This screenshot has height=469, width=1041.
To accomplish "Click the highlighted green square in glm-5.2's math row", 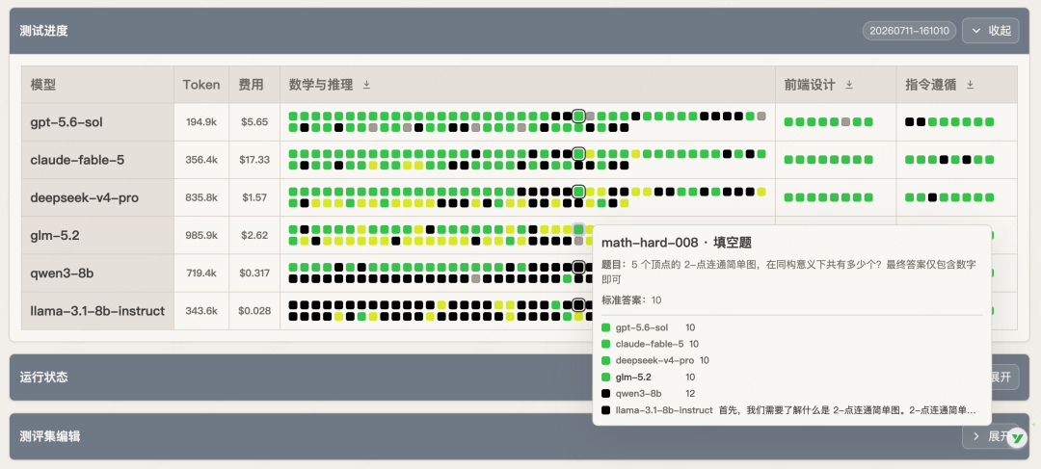I will point(578,229).
